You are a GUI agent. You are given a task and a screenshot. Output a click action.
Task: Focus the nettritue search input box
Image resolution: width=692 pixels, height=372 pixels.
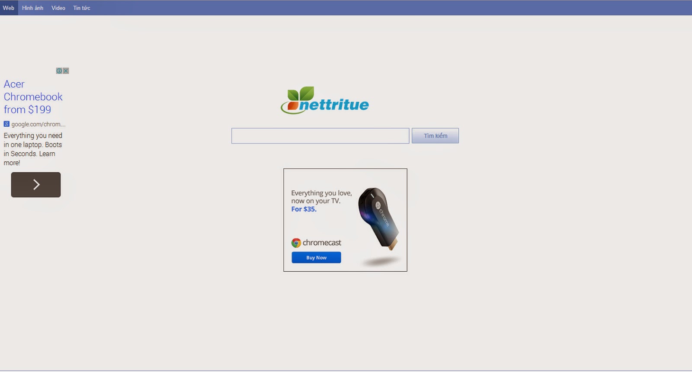pos(320,136)
